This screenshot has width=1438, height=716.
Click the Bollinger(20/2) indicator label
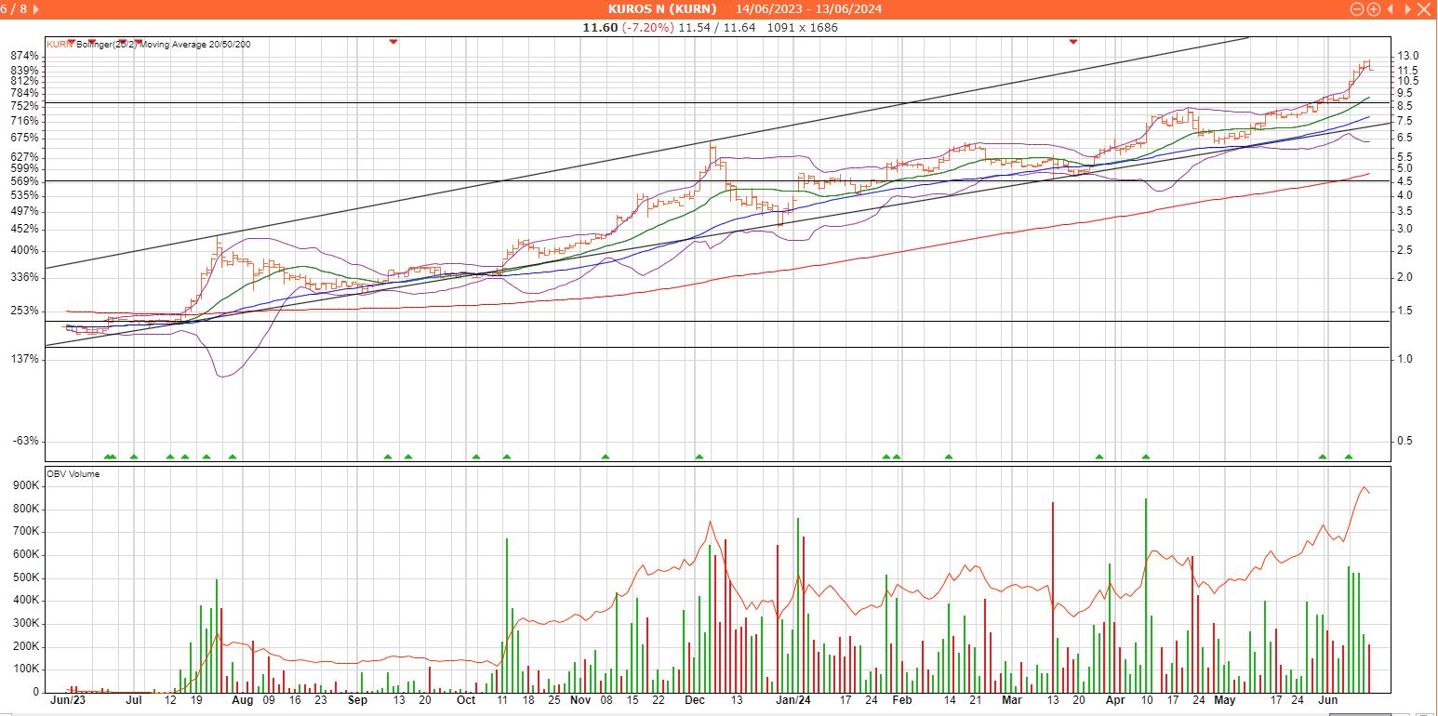pyautogui.click(x=107, y=44)
